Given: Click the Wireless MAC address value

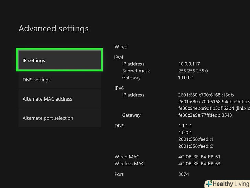Looking at the screenshot, I should coord(199,164).
